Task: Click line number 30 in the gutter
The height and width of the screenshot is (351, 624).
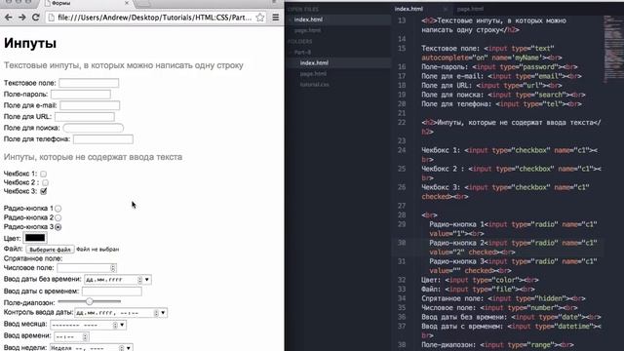Action: pos(402,243)
